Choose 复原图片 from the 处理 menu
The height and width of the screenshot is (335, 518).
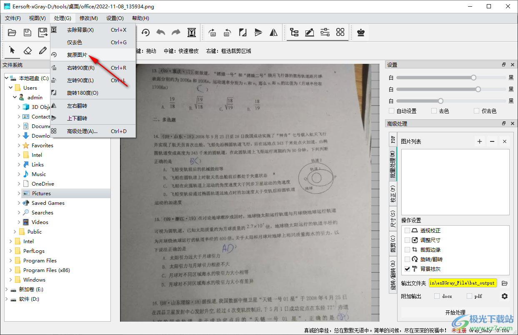tap(93, 55)
